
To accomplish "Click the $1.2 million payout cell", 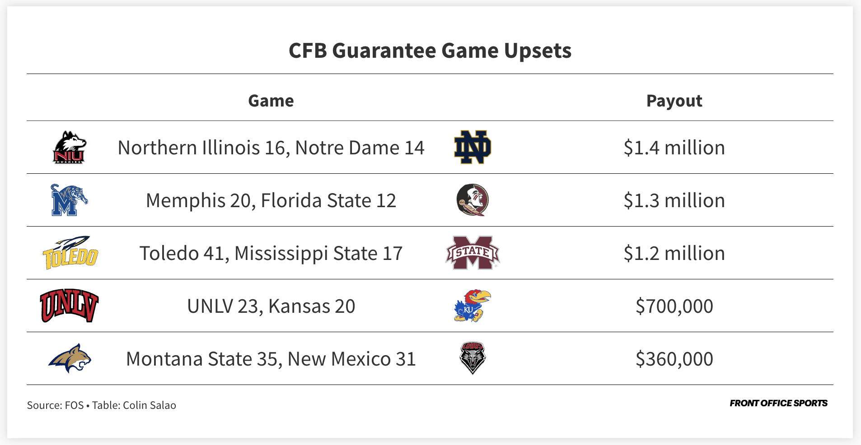I will pyautogui.click(x=674, y=253).
